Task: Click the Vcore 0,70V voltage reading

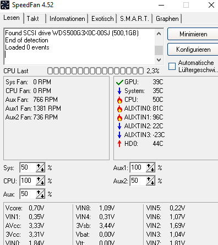Action: click(25, 208)
